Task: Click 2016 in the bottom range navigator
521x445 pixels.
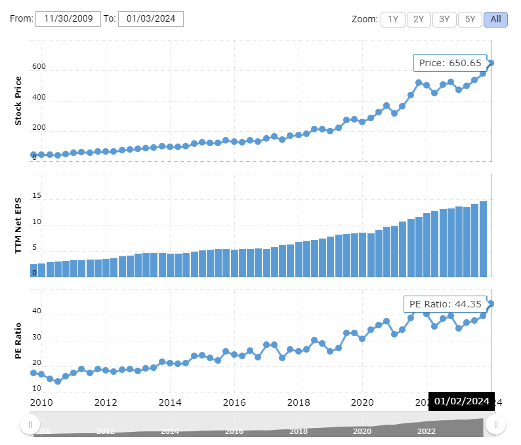Action: [x=234, y=431]
